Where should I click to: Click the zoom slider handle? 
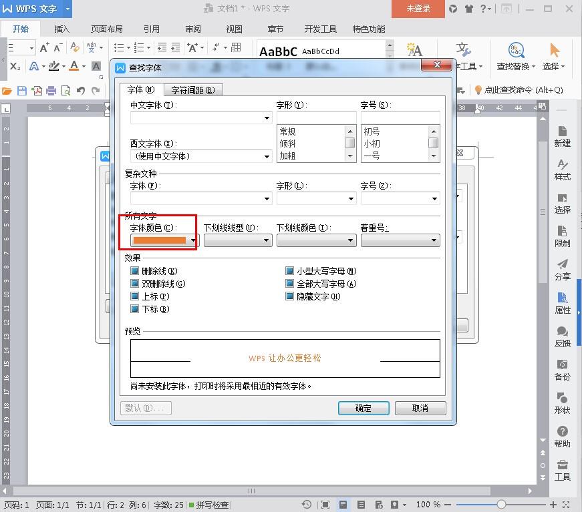[x=501, y=505]
